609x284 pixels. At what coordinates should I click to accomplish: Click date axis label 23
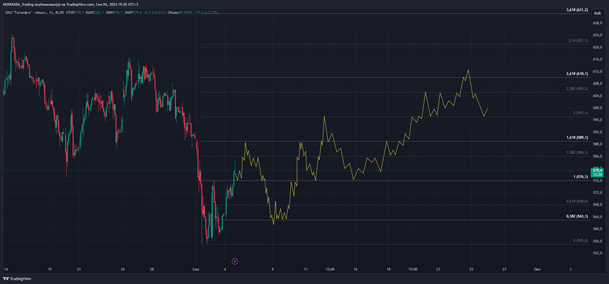click(x=438, y=269)
